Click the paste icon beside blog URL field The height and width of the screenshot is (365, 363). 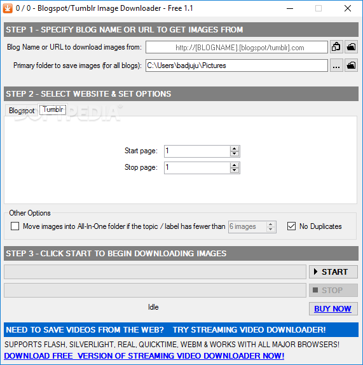336,47
